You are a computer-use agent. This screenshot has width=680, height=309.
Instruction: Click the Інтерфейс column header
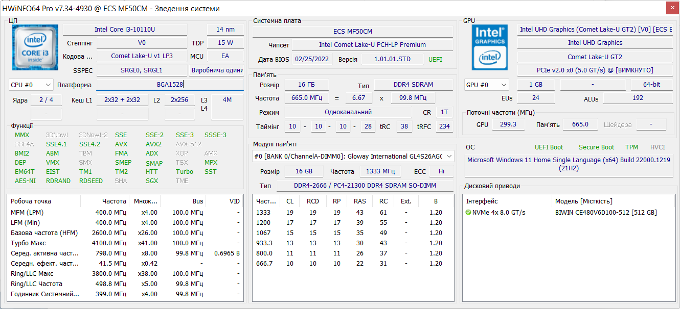[x=507, y=201]
